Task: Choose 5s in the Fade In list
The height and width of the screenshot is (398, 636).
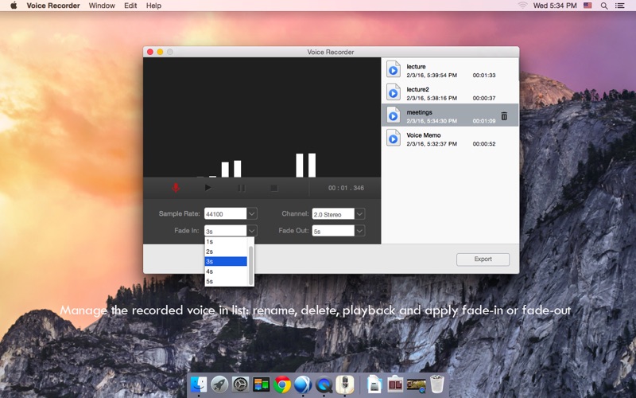Action: (x=226, y=281)
